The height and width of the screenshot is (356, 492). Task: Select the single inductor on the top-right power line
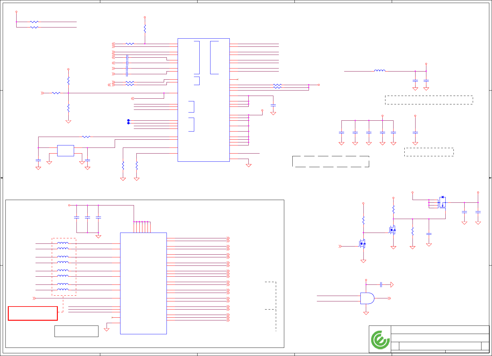(x=380, y=71)
